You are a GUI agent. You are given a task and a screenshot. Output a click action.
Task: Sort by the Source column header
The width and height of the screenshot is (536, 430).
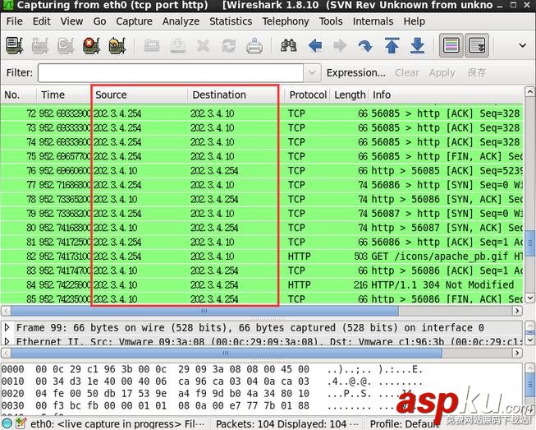140,95
